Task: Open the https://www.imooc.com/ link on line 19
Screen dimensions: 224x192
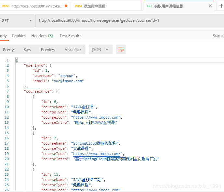Action: (97, 154)
